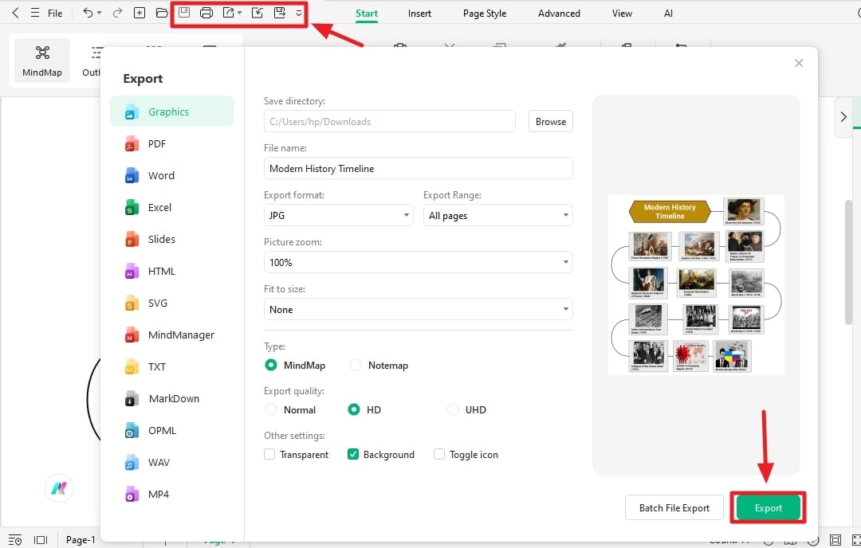Select the Page-1 tab at bottom
The image size is (861, 548).
81,540
